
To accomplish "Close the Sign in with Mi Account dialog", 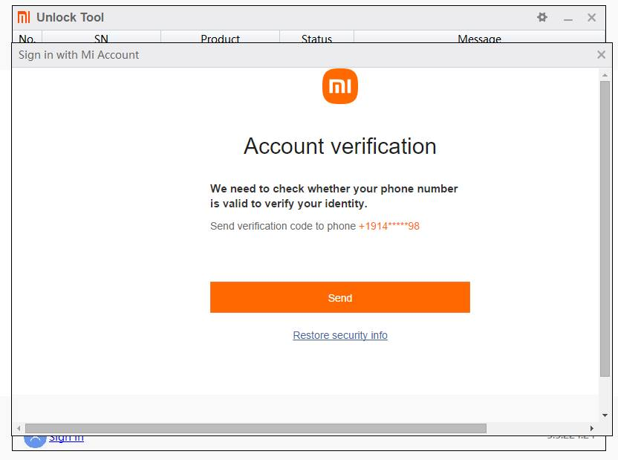I will coord(601,54).
